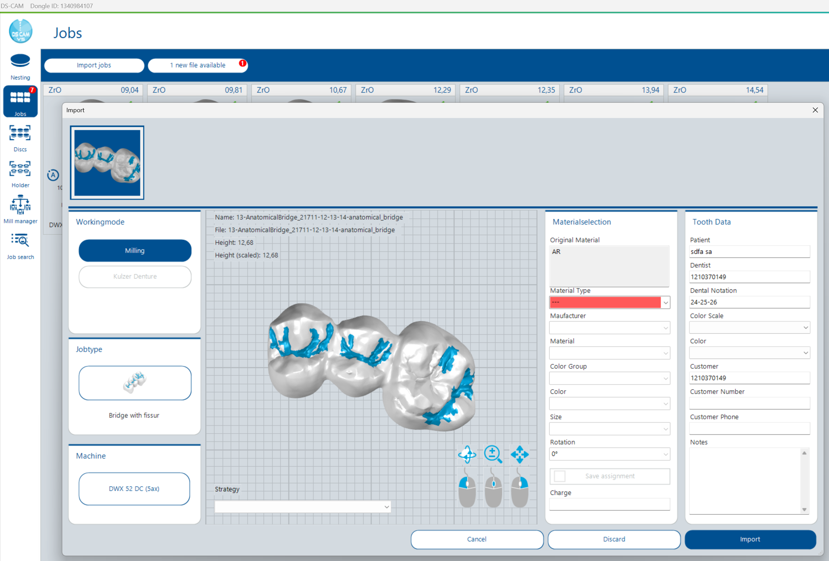Select the ZrO 14,54 disc tab
The height and width of the screenshot is (561, 829).
click(718, 90)
